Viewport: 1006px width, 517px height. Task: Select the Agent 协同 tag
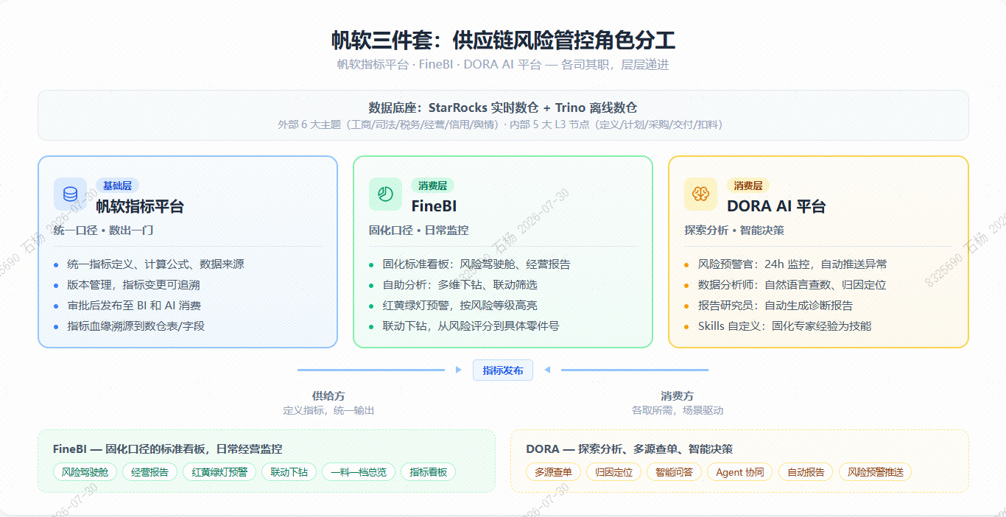(x=740, y=472)
